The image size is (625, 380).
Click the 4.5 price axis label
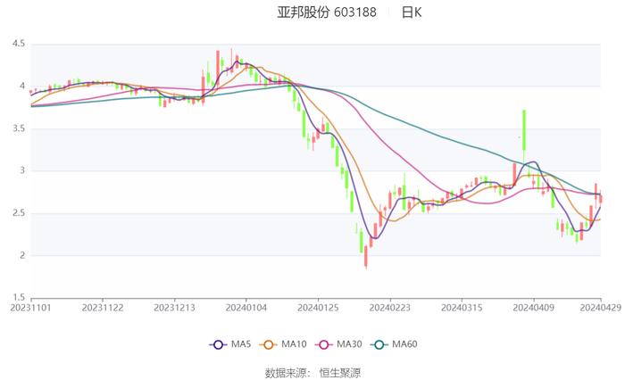(18, 44)
